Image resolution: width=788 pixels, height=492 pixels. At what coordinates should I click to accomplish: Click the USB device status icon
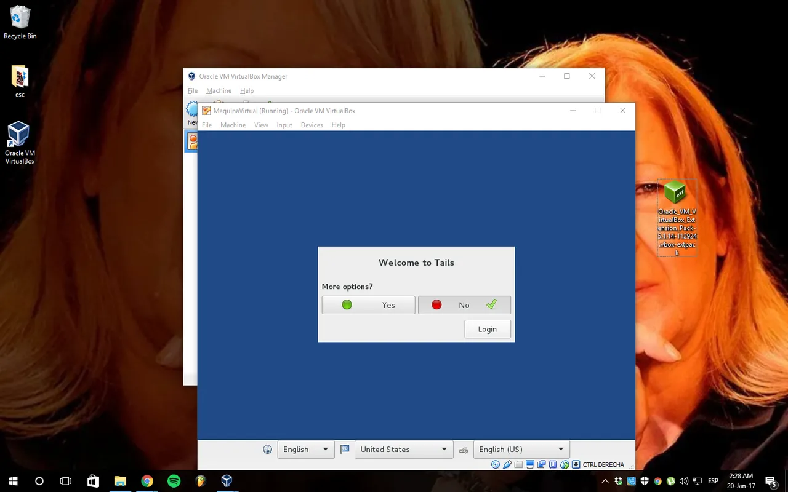tap(507, 464)
